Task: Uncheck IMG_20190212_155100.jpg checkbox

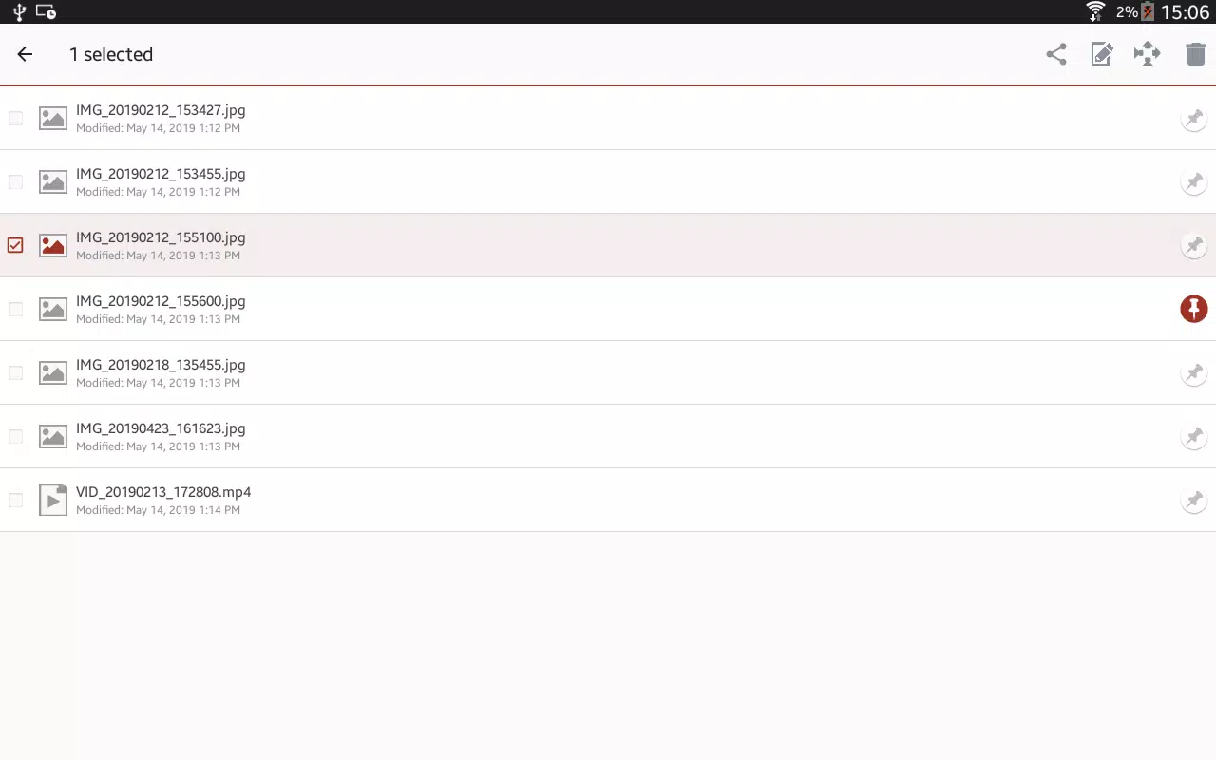Action: (15, 245)
